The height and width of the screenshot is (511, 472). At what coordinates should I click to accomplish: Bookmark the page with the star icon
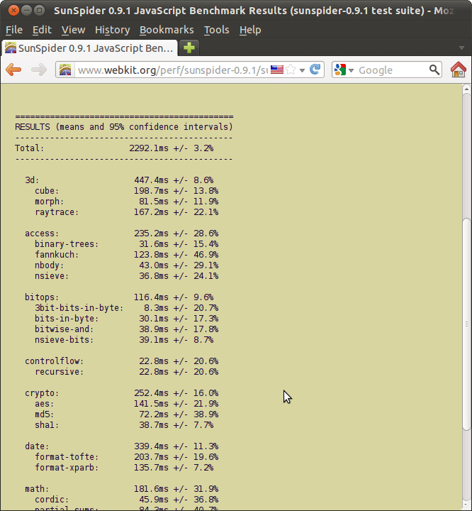(x=291, y=70)
